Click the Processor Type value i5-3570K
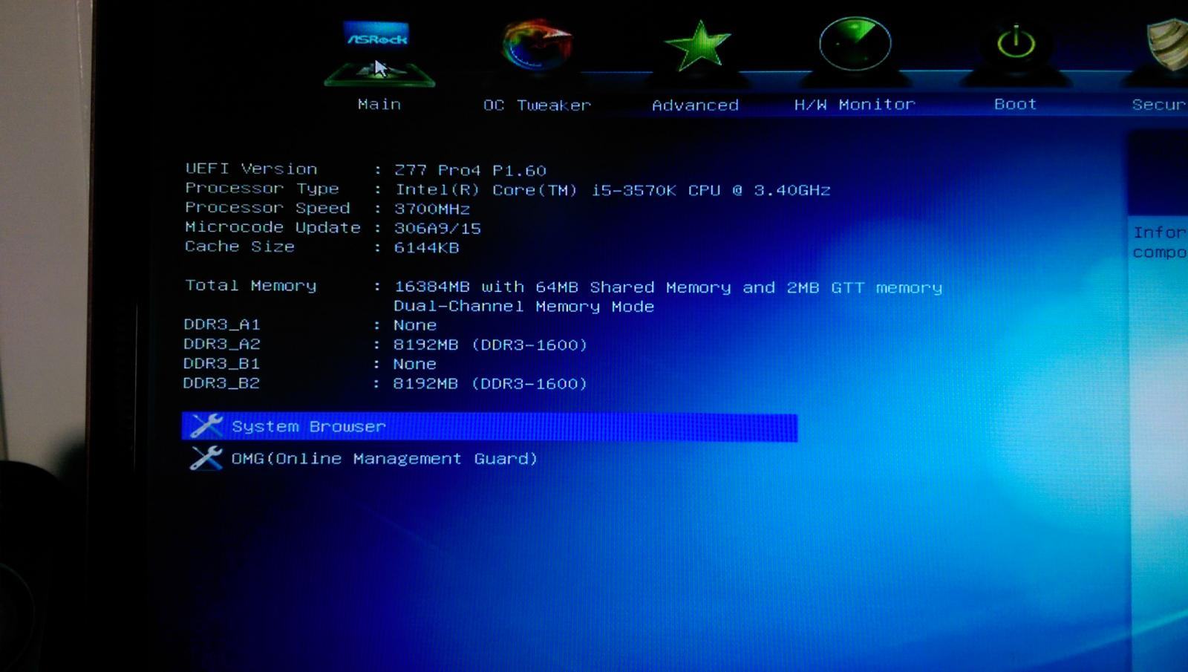1188x672 pixels. pyautogui.click(x=613, y=190)
